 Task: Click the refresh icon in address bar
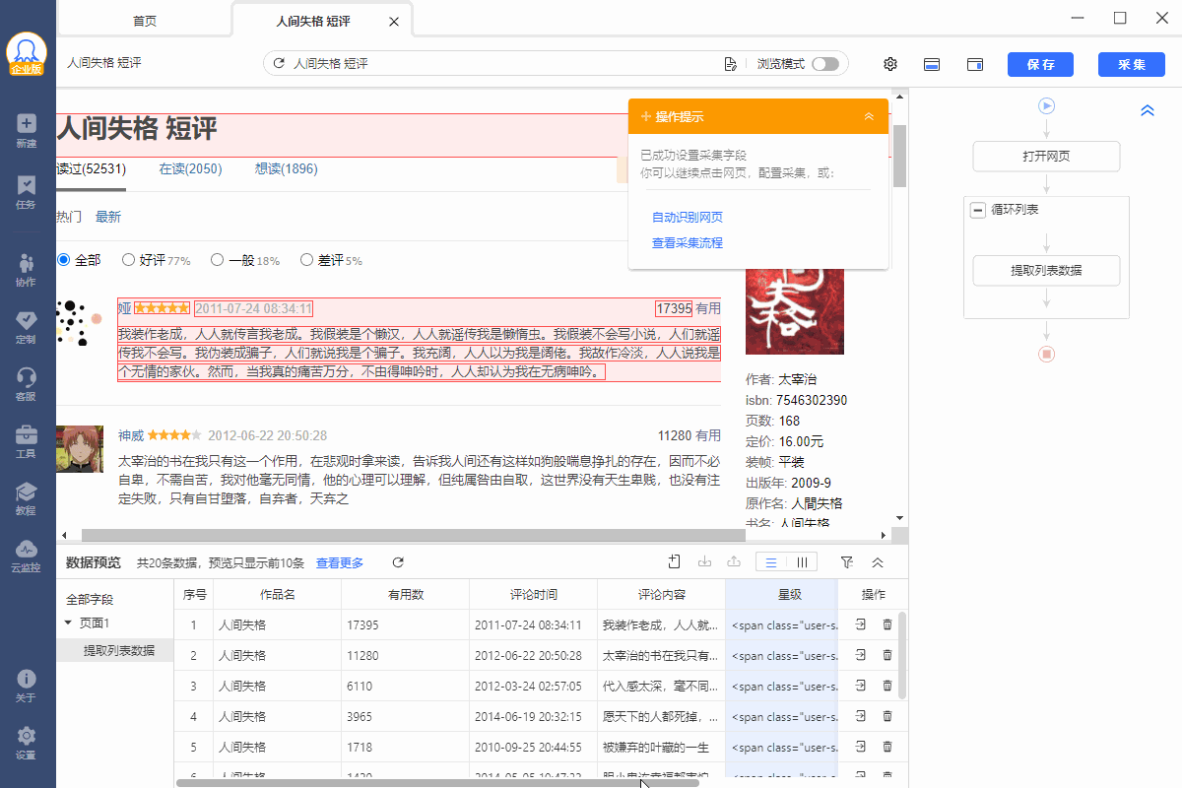[x=279, y=63]
